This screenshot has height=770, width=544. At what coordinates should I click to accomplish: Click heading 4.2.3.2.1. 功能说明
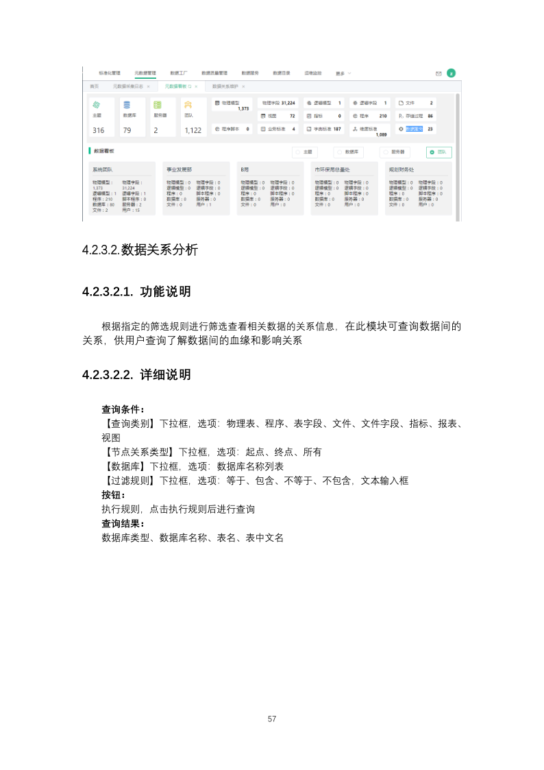click(136, 291)
